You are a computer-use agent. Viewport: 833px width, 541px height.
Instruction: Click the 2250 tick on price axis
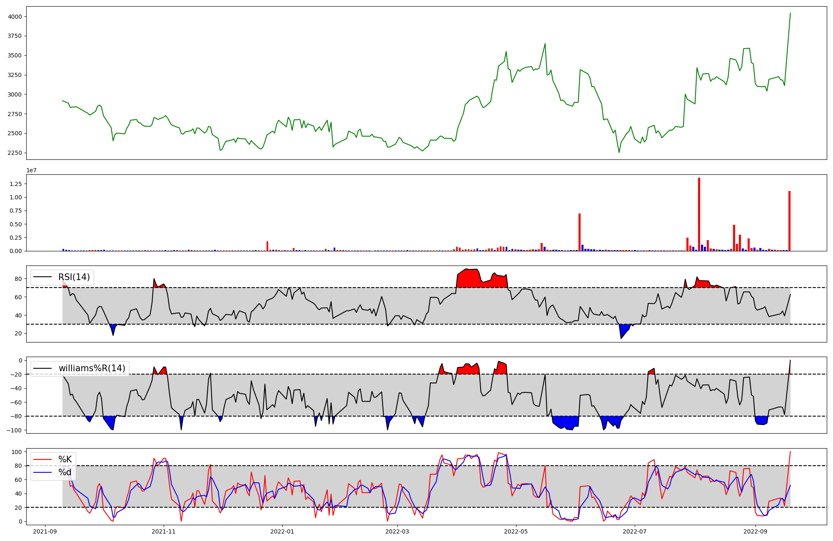(15, 153)
